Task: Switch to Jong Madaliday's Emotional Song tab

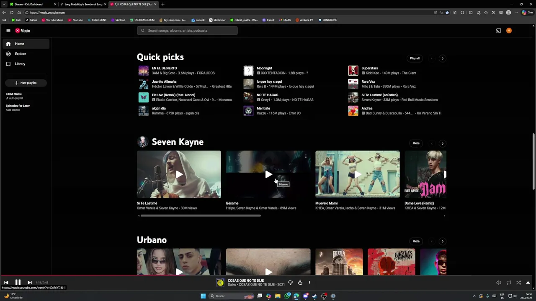Action: click(x=83, y=4)
